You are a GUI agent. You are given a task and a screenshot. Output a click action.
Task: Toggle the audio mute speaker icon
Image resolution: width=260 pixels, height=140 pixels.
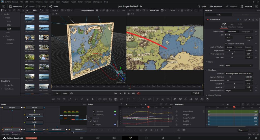[x=72, y=94]
